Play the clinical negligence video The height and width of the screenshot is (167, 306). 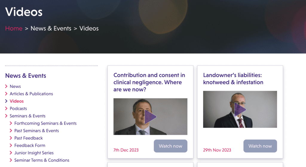[150, 117]
